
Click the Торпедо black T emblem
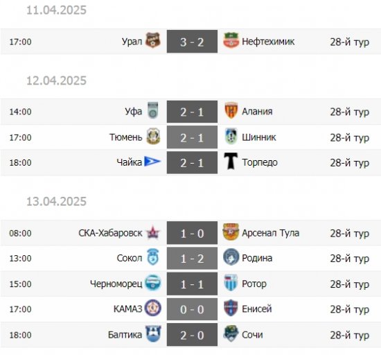click(x=231, y=161)
